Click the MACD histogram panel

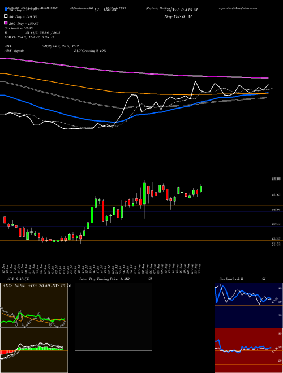pos(34,350)
